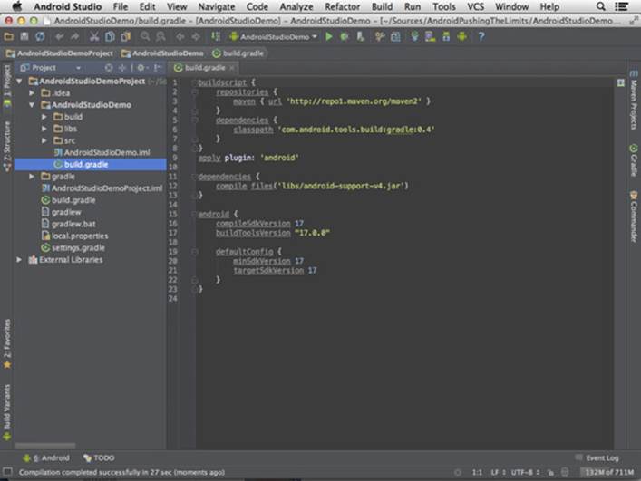Viewport: 641px width, 481px height.
Task: Select AndroidStudioDemo.iml file
Action: coord(102,152)
